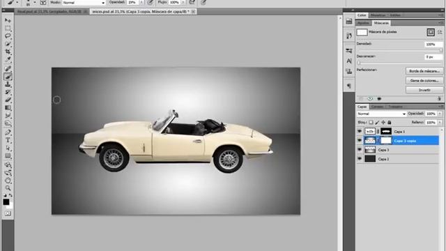Select the 3D Camera Rotate tool
The height and width of the screenshot is (251, 446).
coord(8,172)
